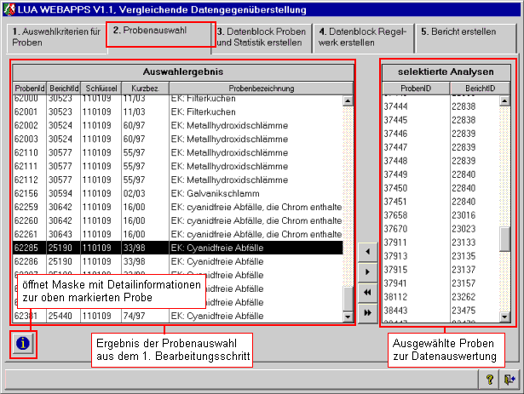This screenshot has width=524, height=394.
Task: Click the double left arrow transfer button
Action: pos(366,292)
